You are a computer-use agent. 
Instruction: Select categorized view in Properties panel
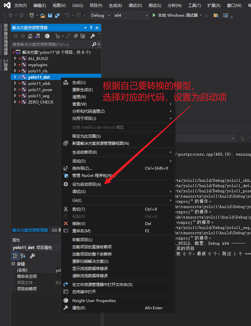click(x=15, y=256)
